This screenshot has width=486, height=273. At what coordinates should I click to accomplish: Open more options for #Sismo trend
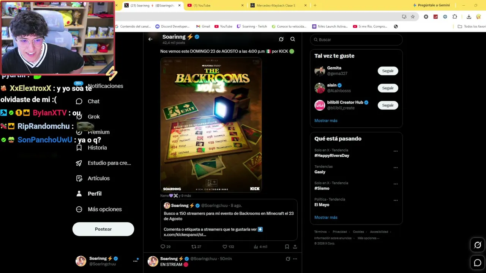click(396, 184)
